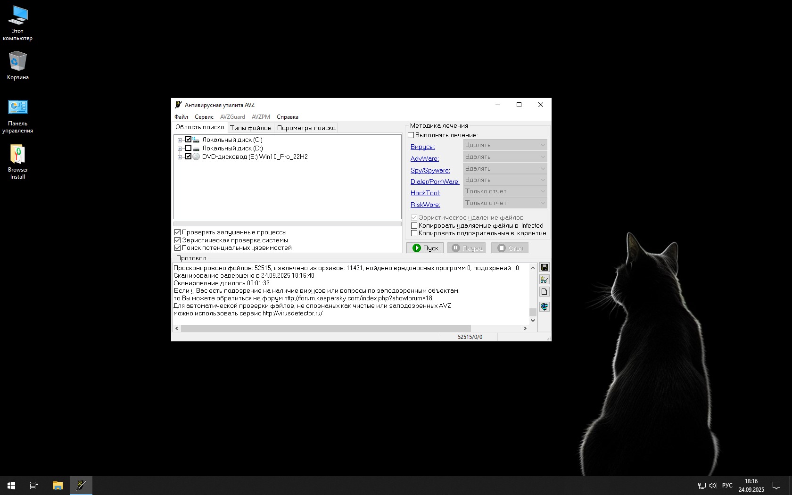Screen dimensions: 792x495
Task: Open the 'Справка' menu
Action: click(288, 117)
